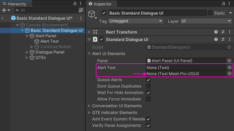The image size is (234, 131).
Task: Open the Tag dropdown
Action: click(136, 21)
